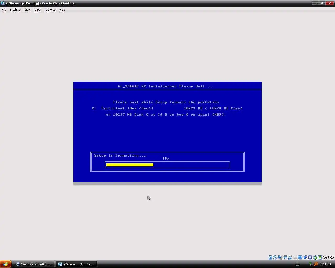Click the C: Partition1 [New (Raw)] line
This screenshot has width=335, height=268.
click(122, 108)
